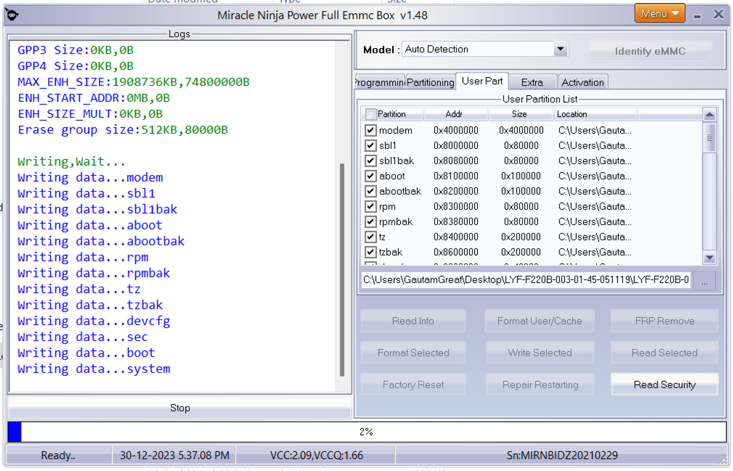Switch to the Programming tab

point(379,82)
